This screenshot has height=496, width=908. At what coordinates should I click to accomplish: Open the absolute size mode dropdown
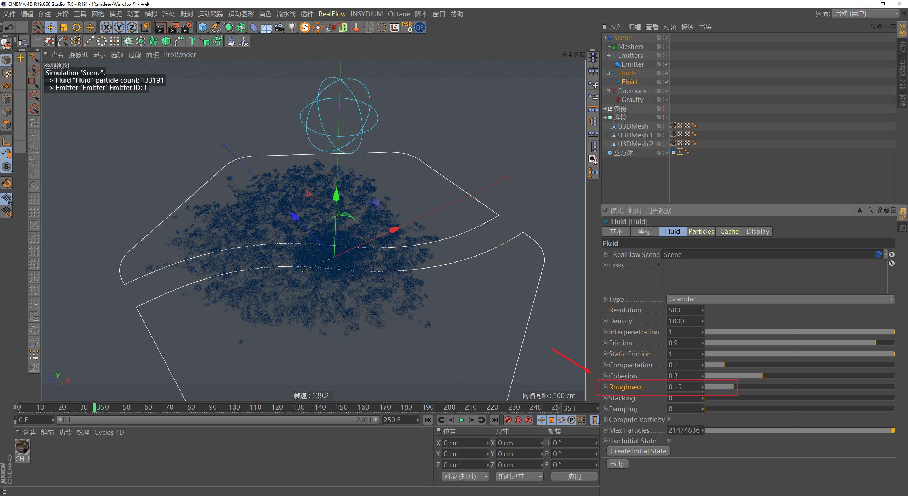(x=519, y=477)
